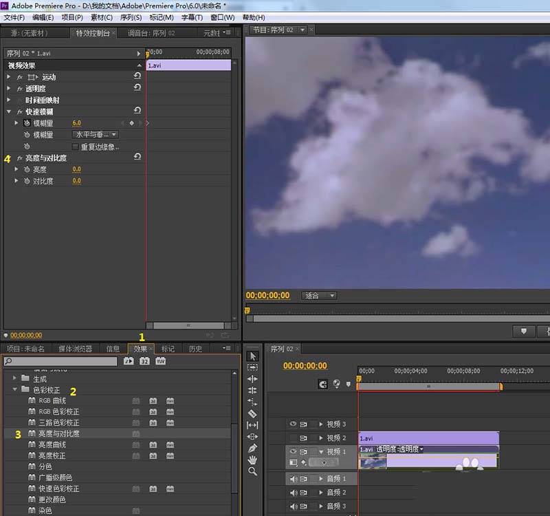Viewport: 550px width, 516px height.
Task: Select the Selection arrow tool
Action: tap(252, 356)
